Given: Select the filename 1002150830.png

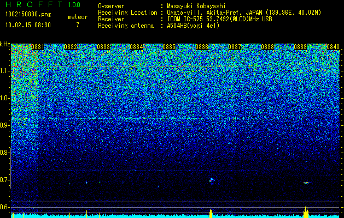Looking at the screenshot, I should click(28, 15).
